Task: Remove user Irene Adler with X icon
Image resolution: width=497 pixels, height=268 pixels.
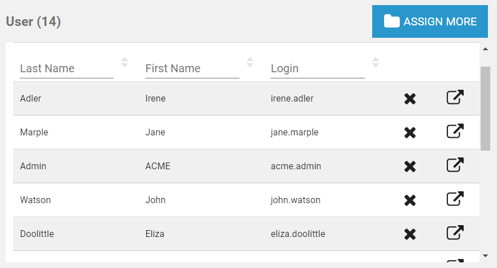Action: pos(410,99)
